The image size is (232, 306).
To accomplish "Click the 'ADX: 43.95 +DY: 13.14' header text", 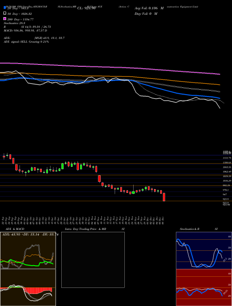I will (21, 235).
